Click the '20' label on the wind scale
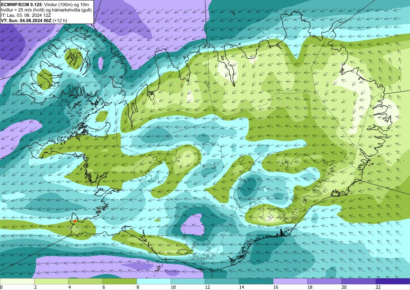 click(x=344, y=287)
